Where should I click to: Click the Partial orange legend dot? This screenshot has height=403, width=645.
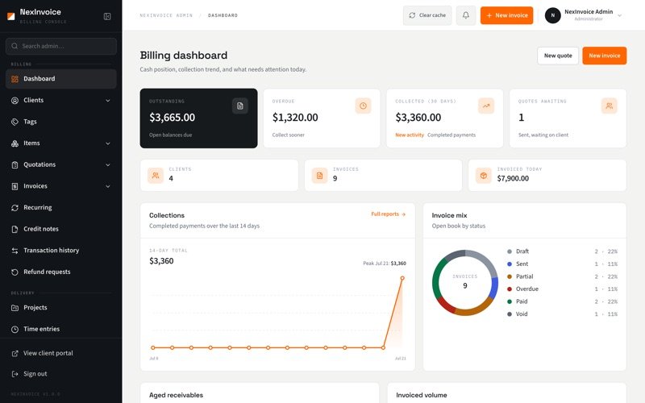click(x=510, y=276)
